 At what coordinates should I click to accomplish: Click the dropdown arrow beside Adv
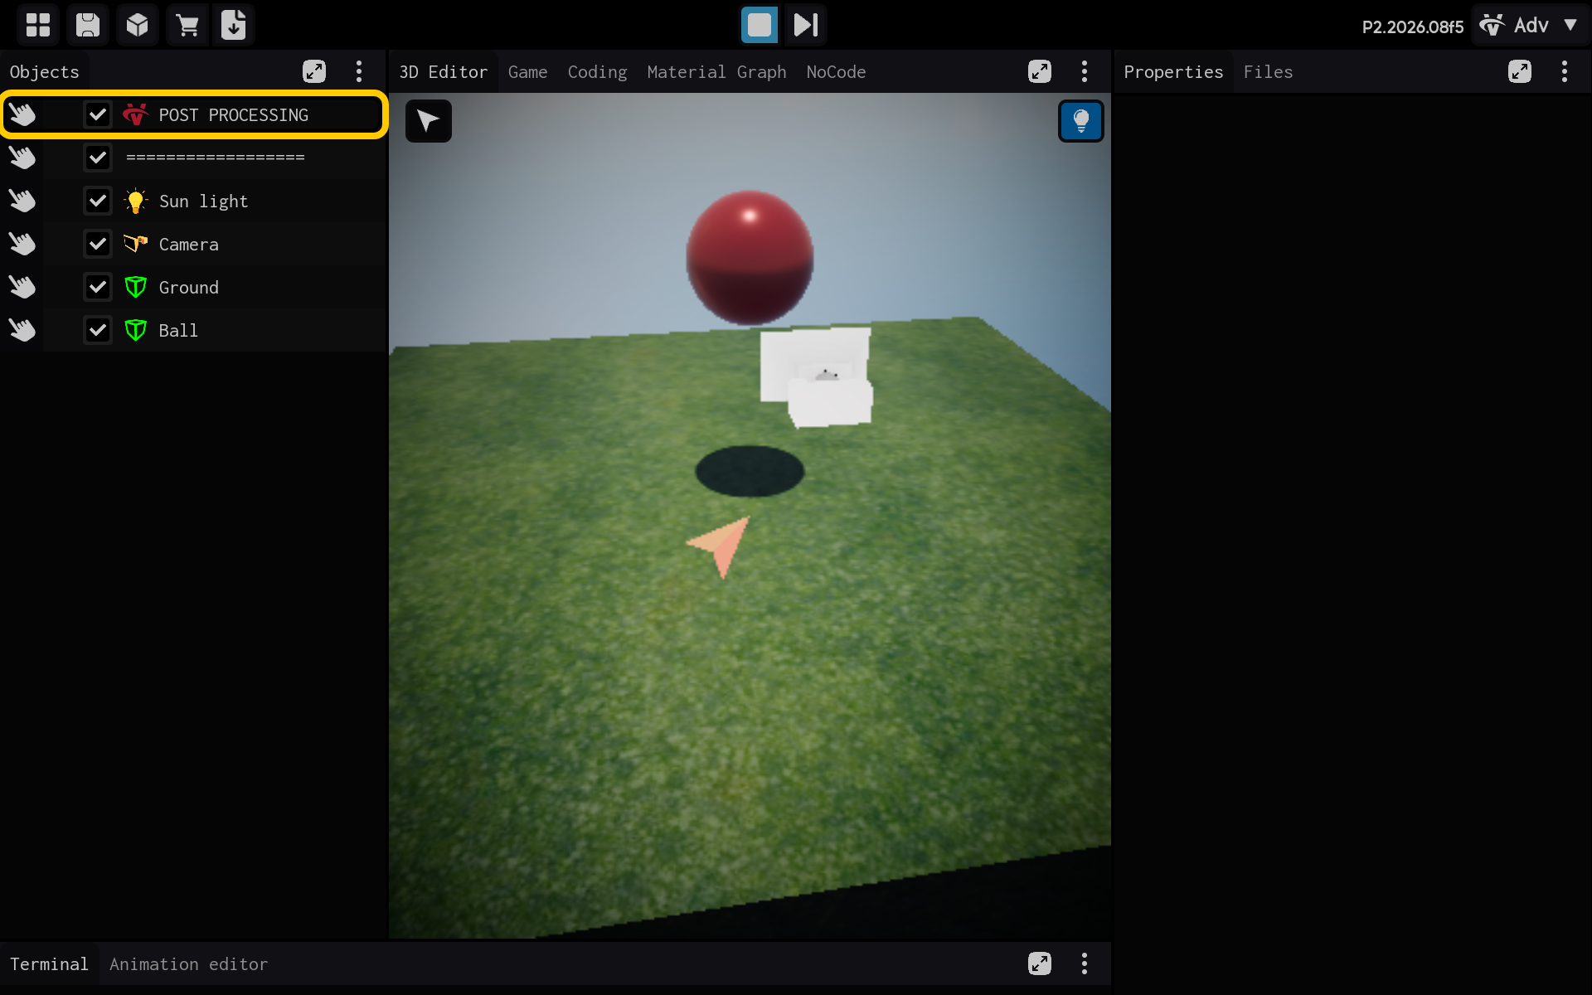coord(1570,25)
